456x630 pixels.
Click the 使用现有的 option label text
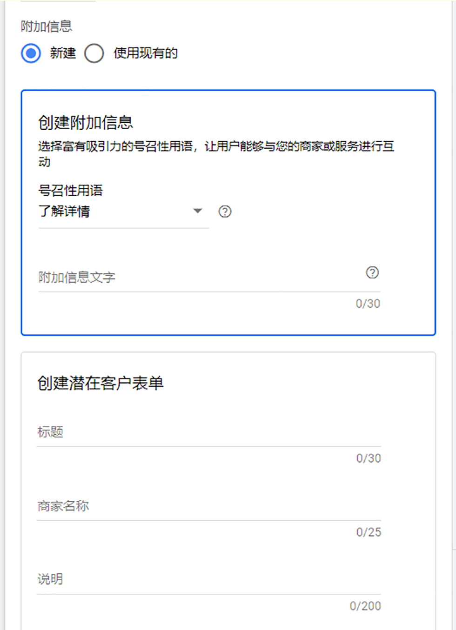pos(146,53)
